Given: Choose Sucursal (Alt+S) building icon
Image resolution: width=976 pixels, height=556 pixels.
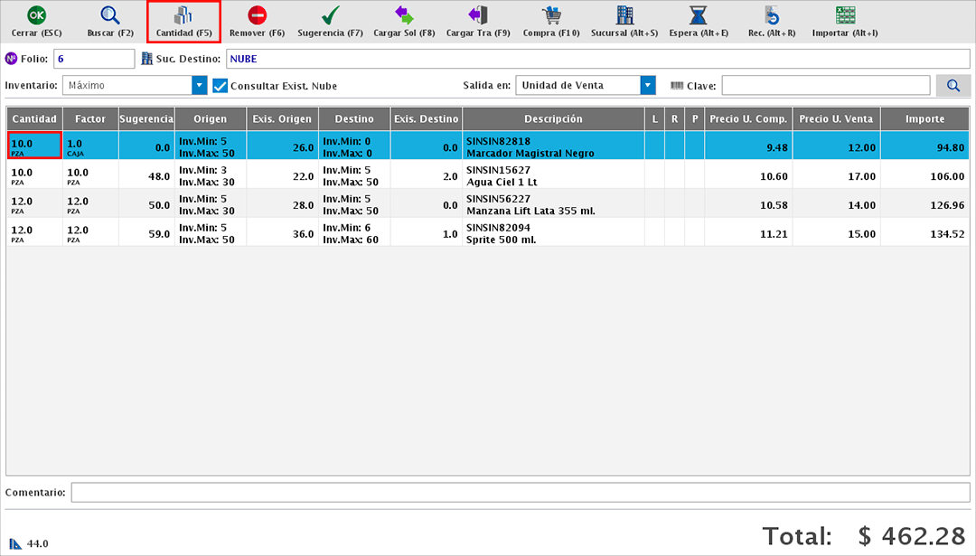Looking at the screenshot, I should [x=624, y=15].
